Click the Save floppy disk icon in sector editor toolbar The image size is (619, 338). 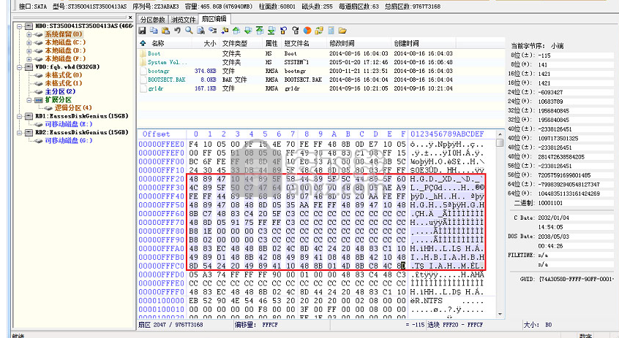[x=142, y=31]
